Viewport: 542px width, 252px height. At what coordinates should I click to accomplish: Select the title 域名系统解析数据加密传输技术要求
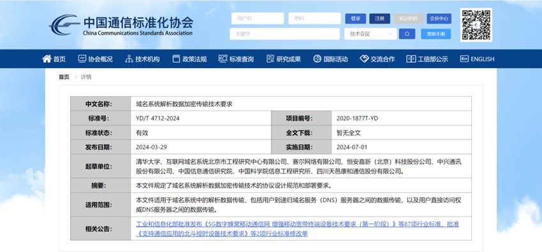click(x=184, y=104)
